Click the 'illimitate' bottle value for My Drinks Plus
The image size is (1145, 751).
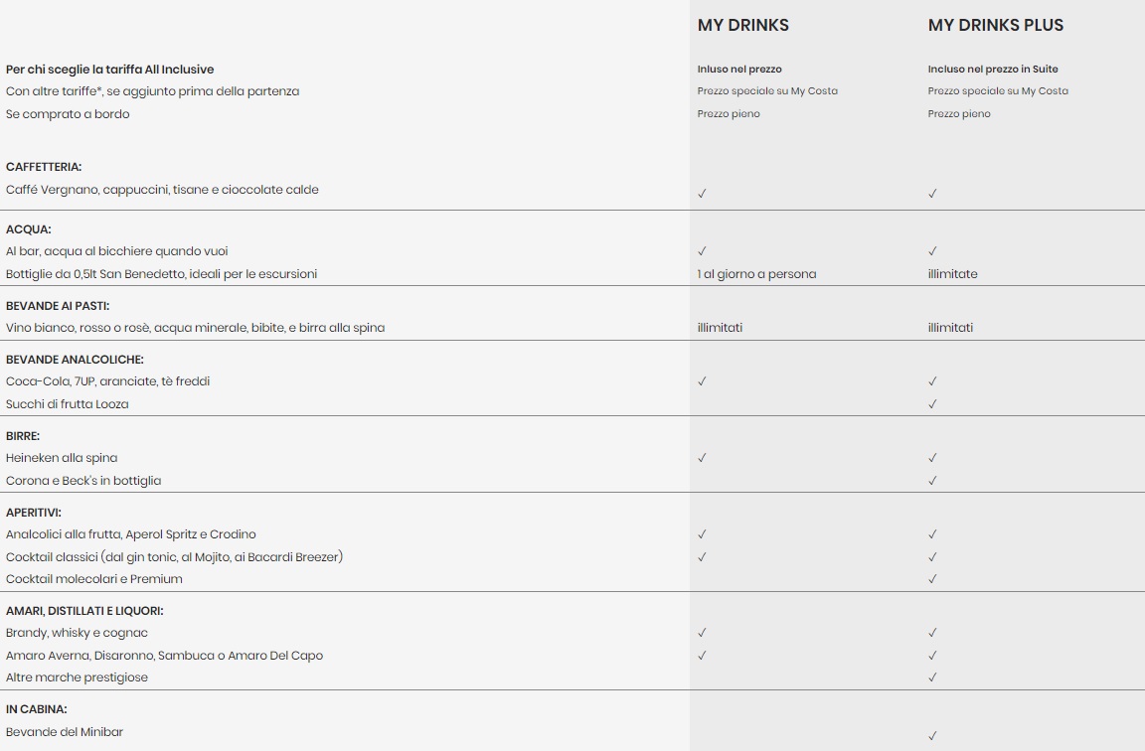(952, 274)
